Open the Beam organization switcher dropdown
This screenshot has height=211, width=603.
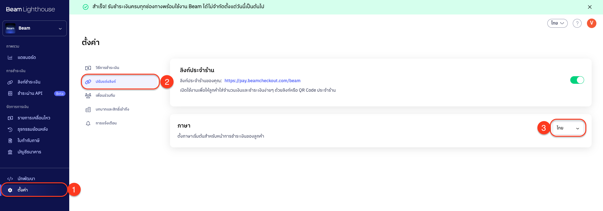point(35,28)
